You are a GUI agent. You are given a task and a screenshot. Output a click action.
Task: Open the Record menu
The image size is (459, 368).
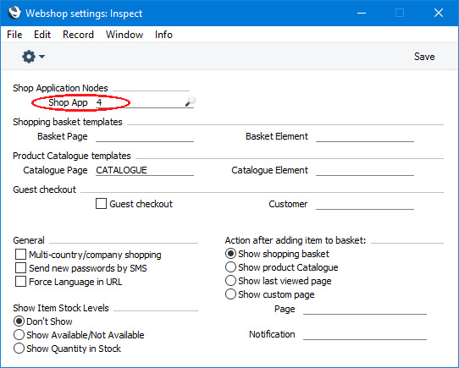[x=78, y=35]
